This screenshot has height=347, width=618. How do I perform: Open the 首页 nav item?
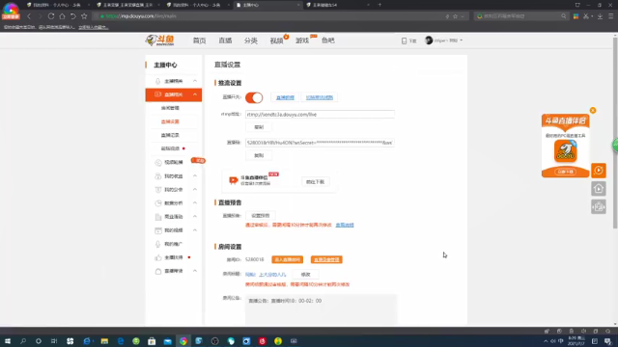[200, 40]
